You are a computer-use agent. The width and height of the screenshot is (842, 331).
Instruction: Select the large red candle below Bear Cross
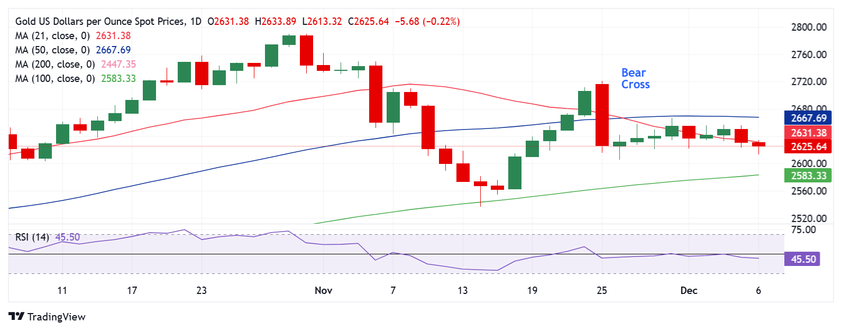[602, 115]
